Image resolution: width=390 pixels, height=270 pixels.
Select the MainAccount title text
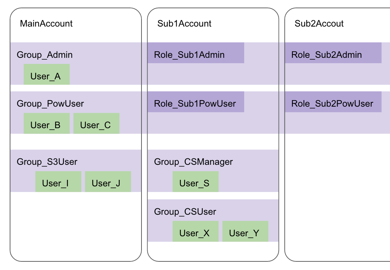pyautogui.click(x=46, y=24)
